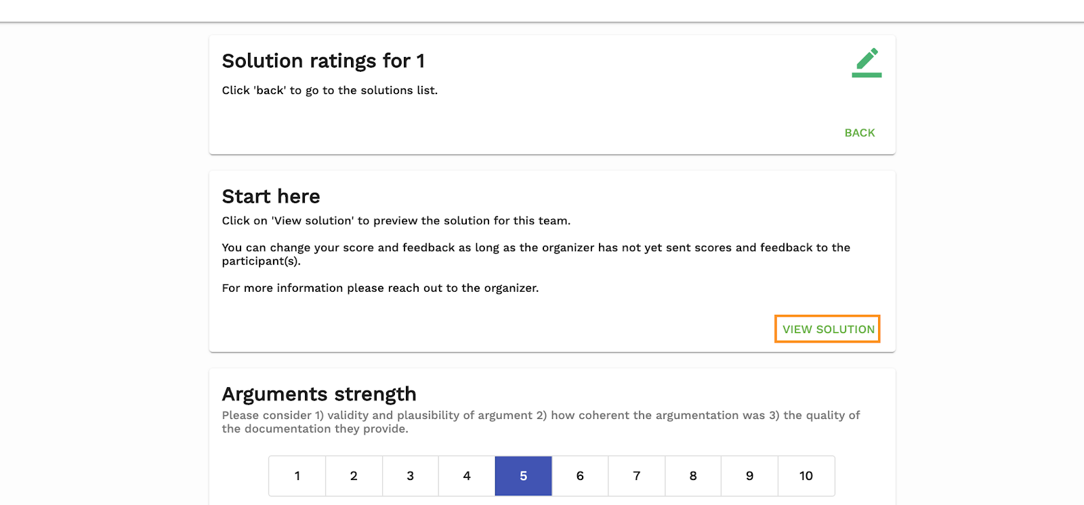Rate arguments strength as 1
Screen dimensions: 1084x505
click(x=297, y=476)
